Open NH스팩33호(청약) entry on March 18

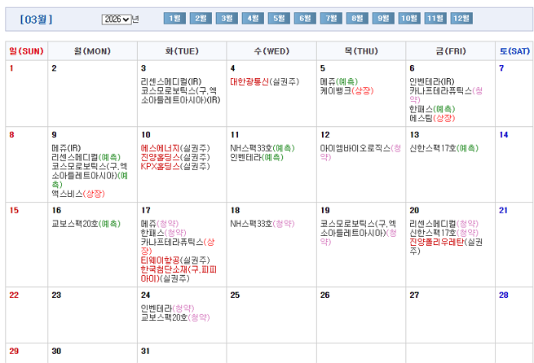tap(263, 224)
